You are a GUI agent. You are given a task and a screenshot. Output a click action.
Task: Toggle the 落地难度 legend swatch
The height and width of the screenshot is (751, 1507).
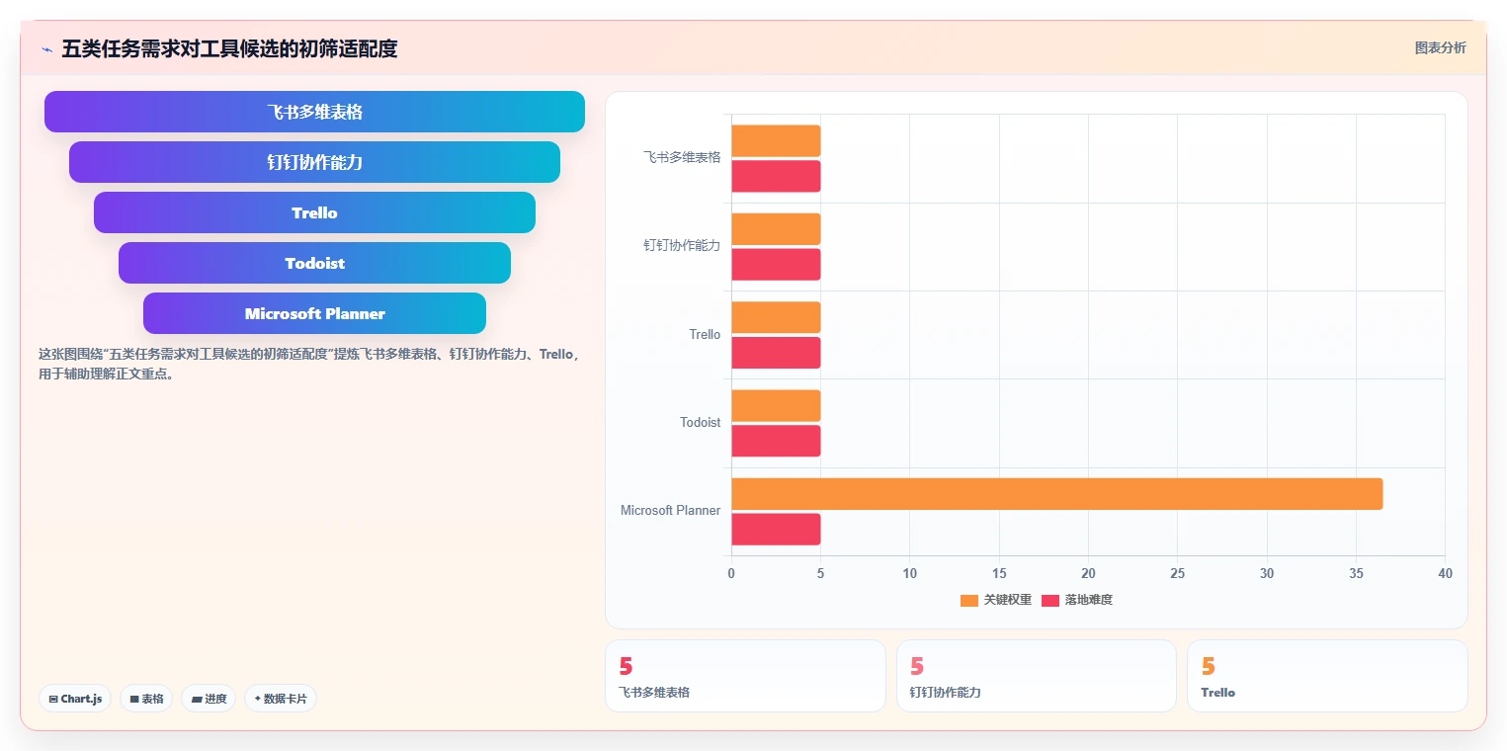(1050, 600)
